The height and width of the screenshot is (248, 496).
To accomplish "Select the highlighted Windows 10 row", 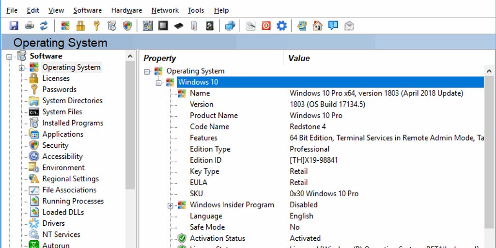I will (330, 82).
